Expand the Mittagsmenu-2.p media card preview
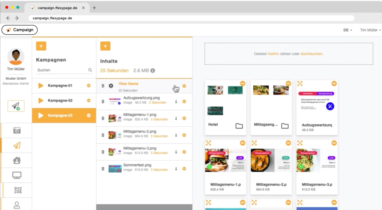The height and width of the screenshot is (210, 382). (254, 143)
